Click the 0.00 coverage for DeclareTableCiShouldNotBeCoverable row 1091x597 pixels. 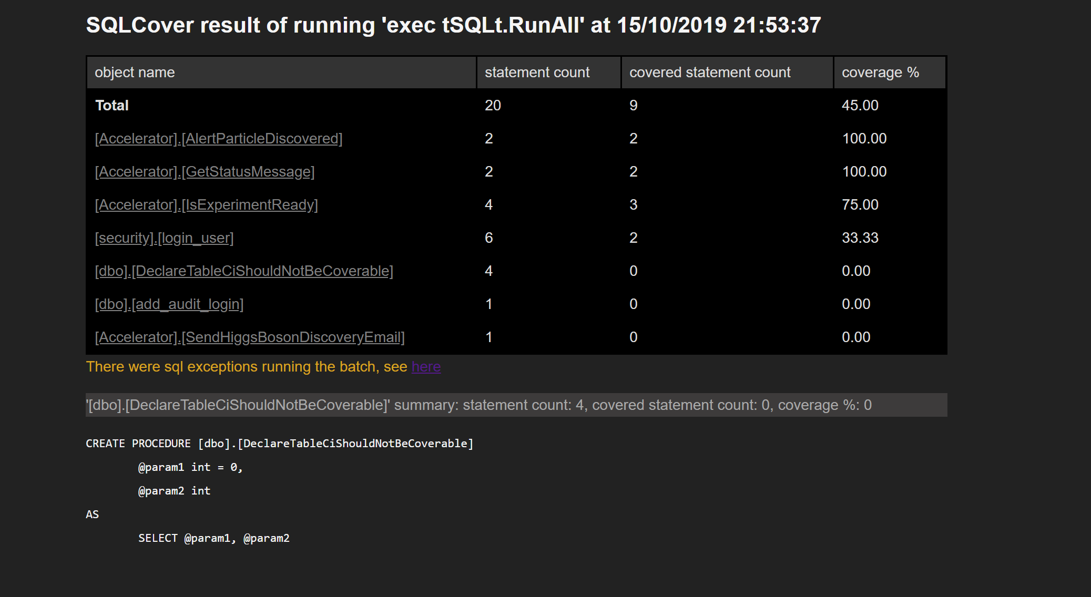tap(856, 271)
